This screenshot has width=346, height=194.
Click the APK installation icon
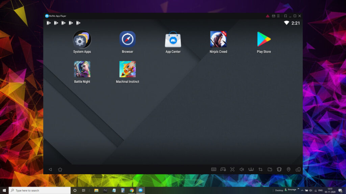(251, 169)
